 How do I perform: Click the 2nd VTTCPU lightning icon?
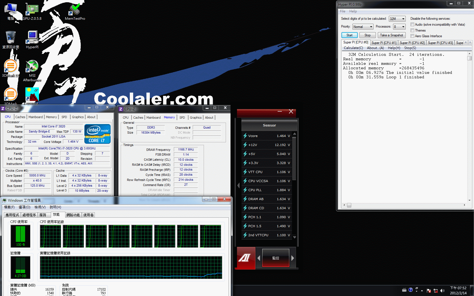point(245,235)
